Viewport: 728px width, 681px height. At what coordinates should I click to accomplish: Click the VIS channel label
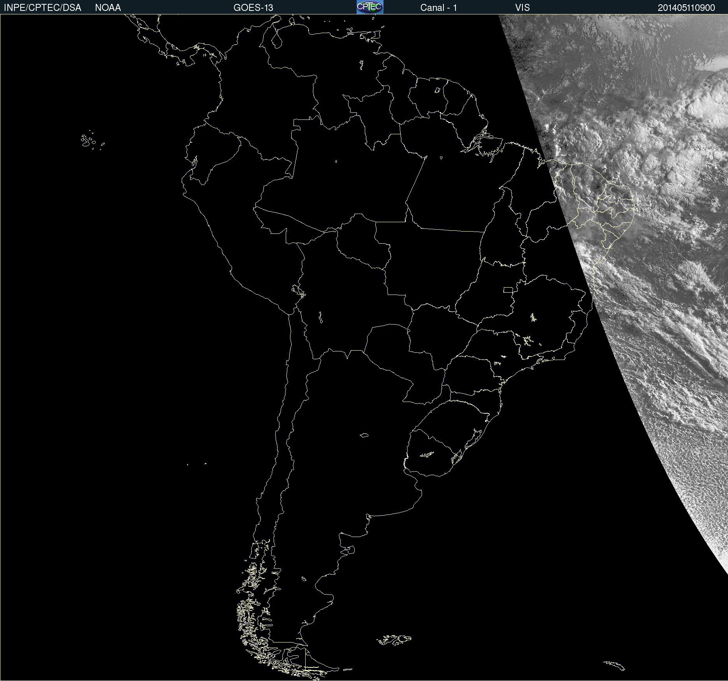(x=522, y=8)
